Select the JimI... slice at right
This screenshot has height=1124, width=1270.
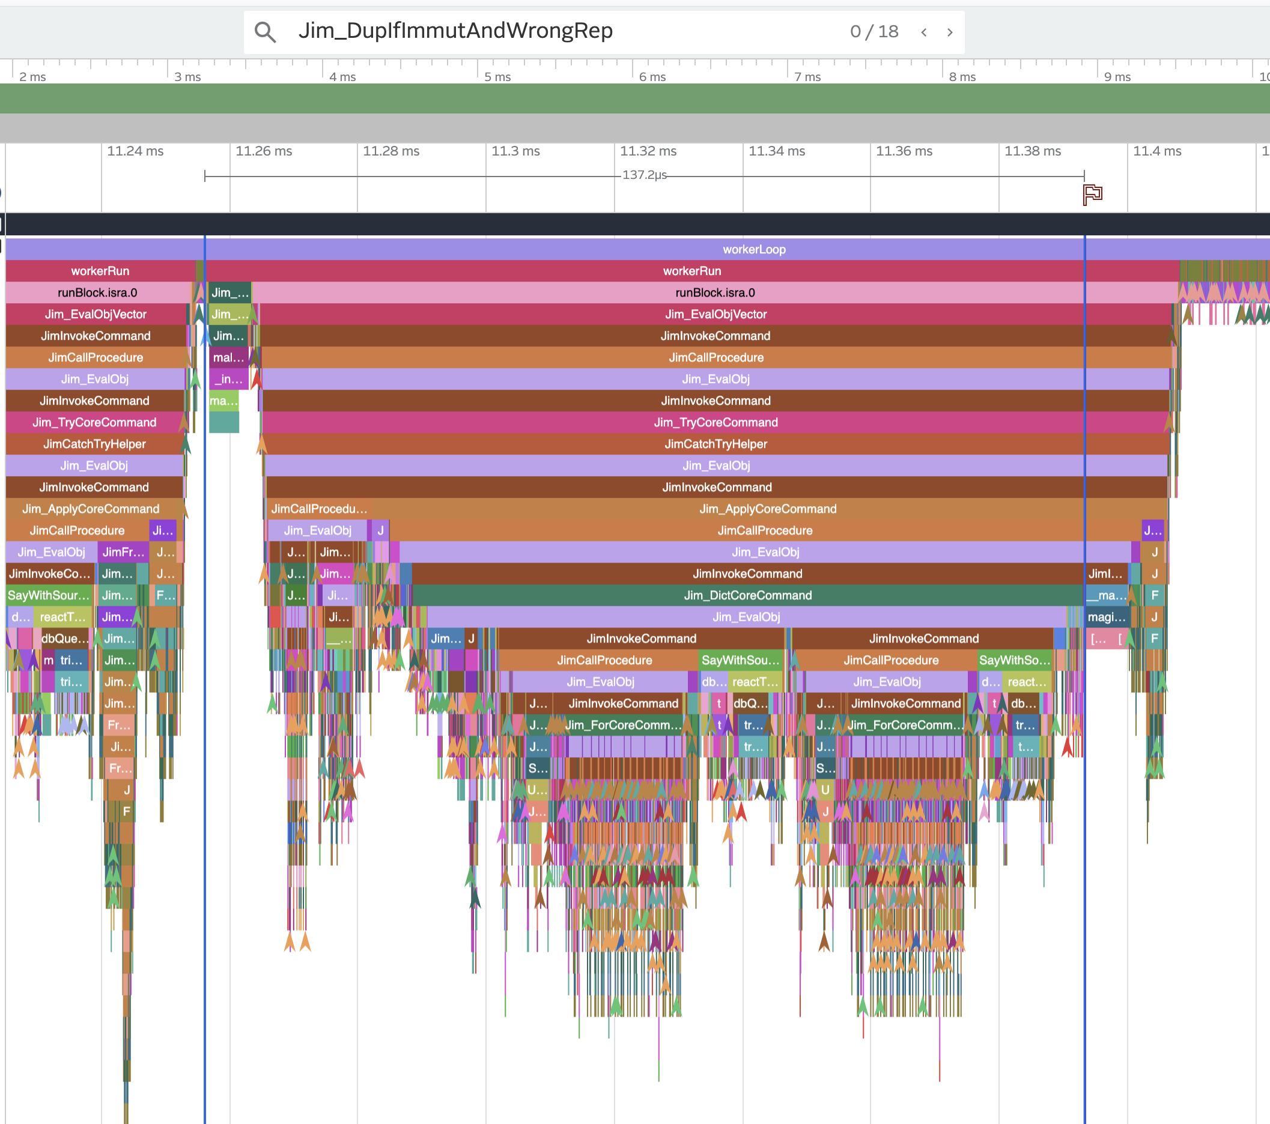coord(1106,574)
